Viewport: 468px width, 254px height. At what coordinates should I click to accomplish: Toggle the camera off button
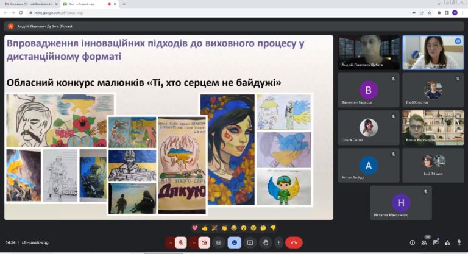(x=204, y=242)
